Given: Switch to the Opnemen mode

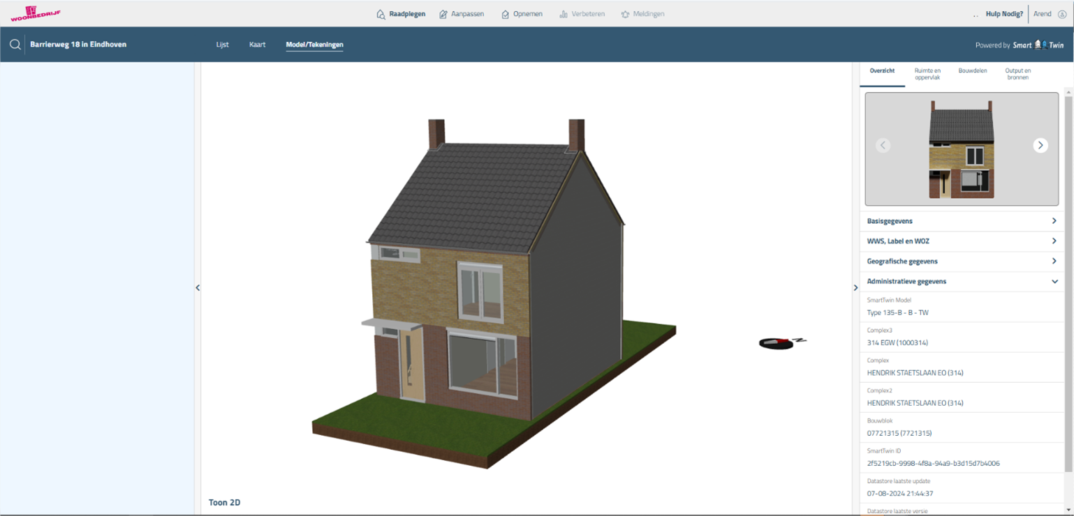Looking at the screenshot, I should (x=522, y=14).
